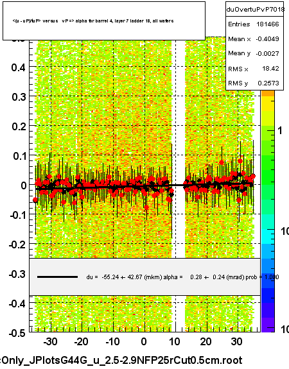
Task: Click the x-axis label 10
Action: [x=174, y=341]
